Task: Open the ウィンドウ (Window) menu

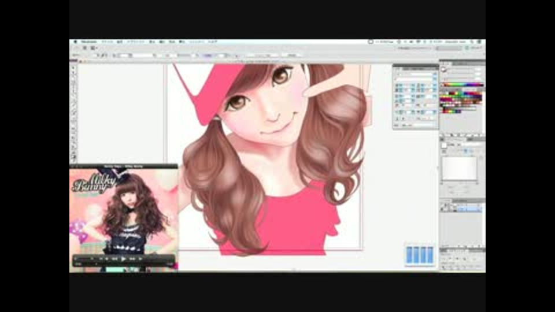Action: point(196,42)
